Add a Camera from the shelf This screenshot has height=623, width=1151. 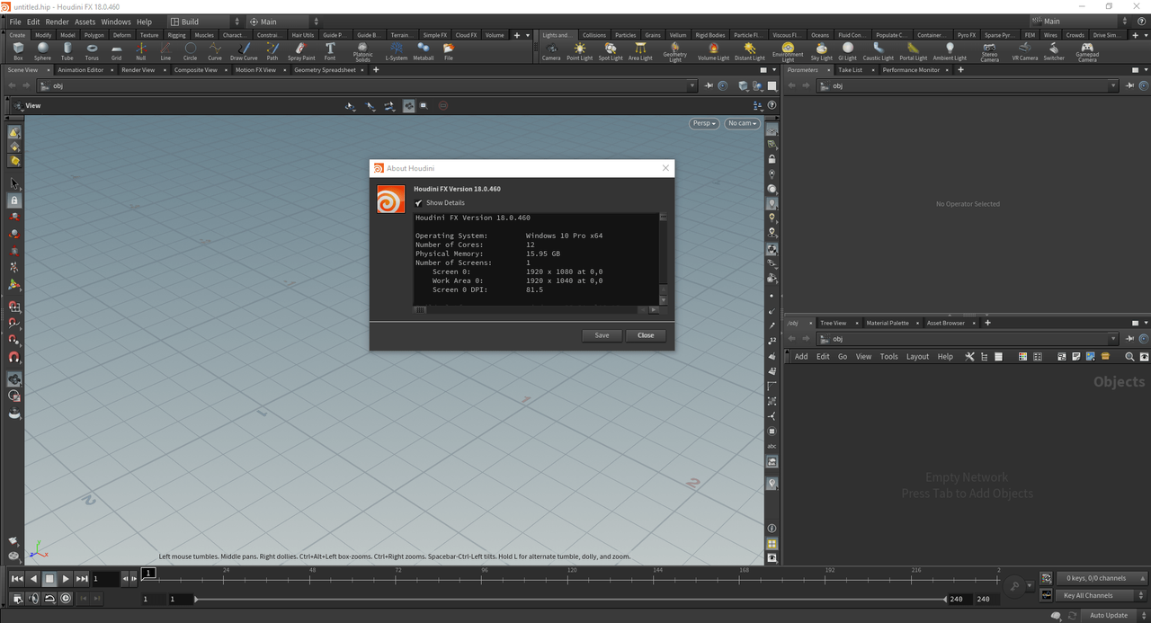click(551, 51)
